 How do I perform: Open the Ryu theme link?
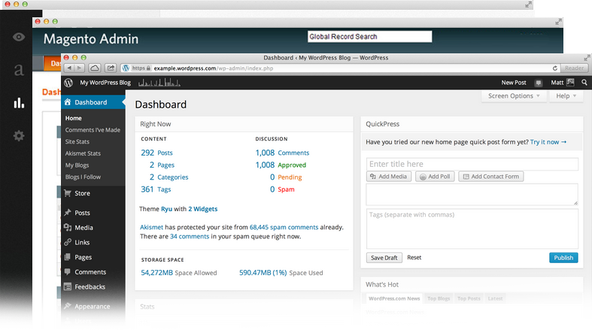point(166,208)
